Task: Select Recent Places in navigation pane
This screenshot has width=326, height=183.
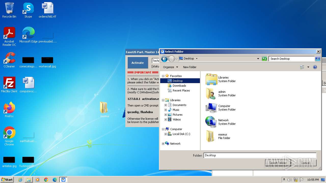Action: [179, 90]
